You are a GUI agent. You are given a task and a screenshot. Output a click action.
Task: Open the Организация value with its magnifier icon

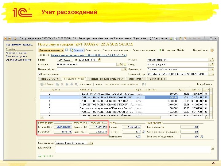[x=213, y=69]
